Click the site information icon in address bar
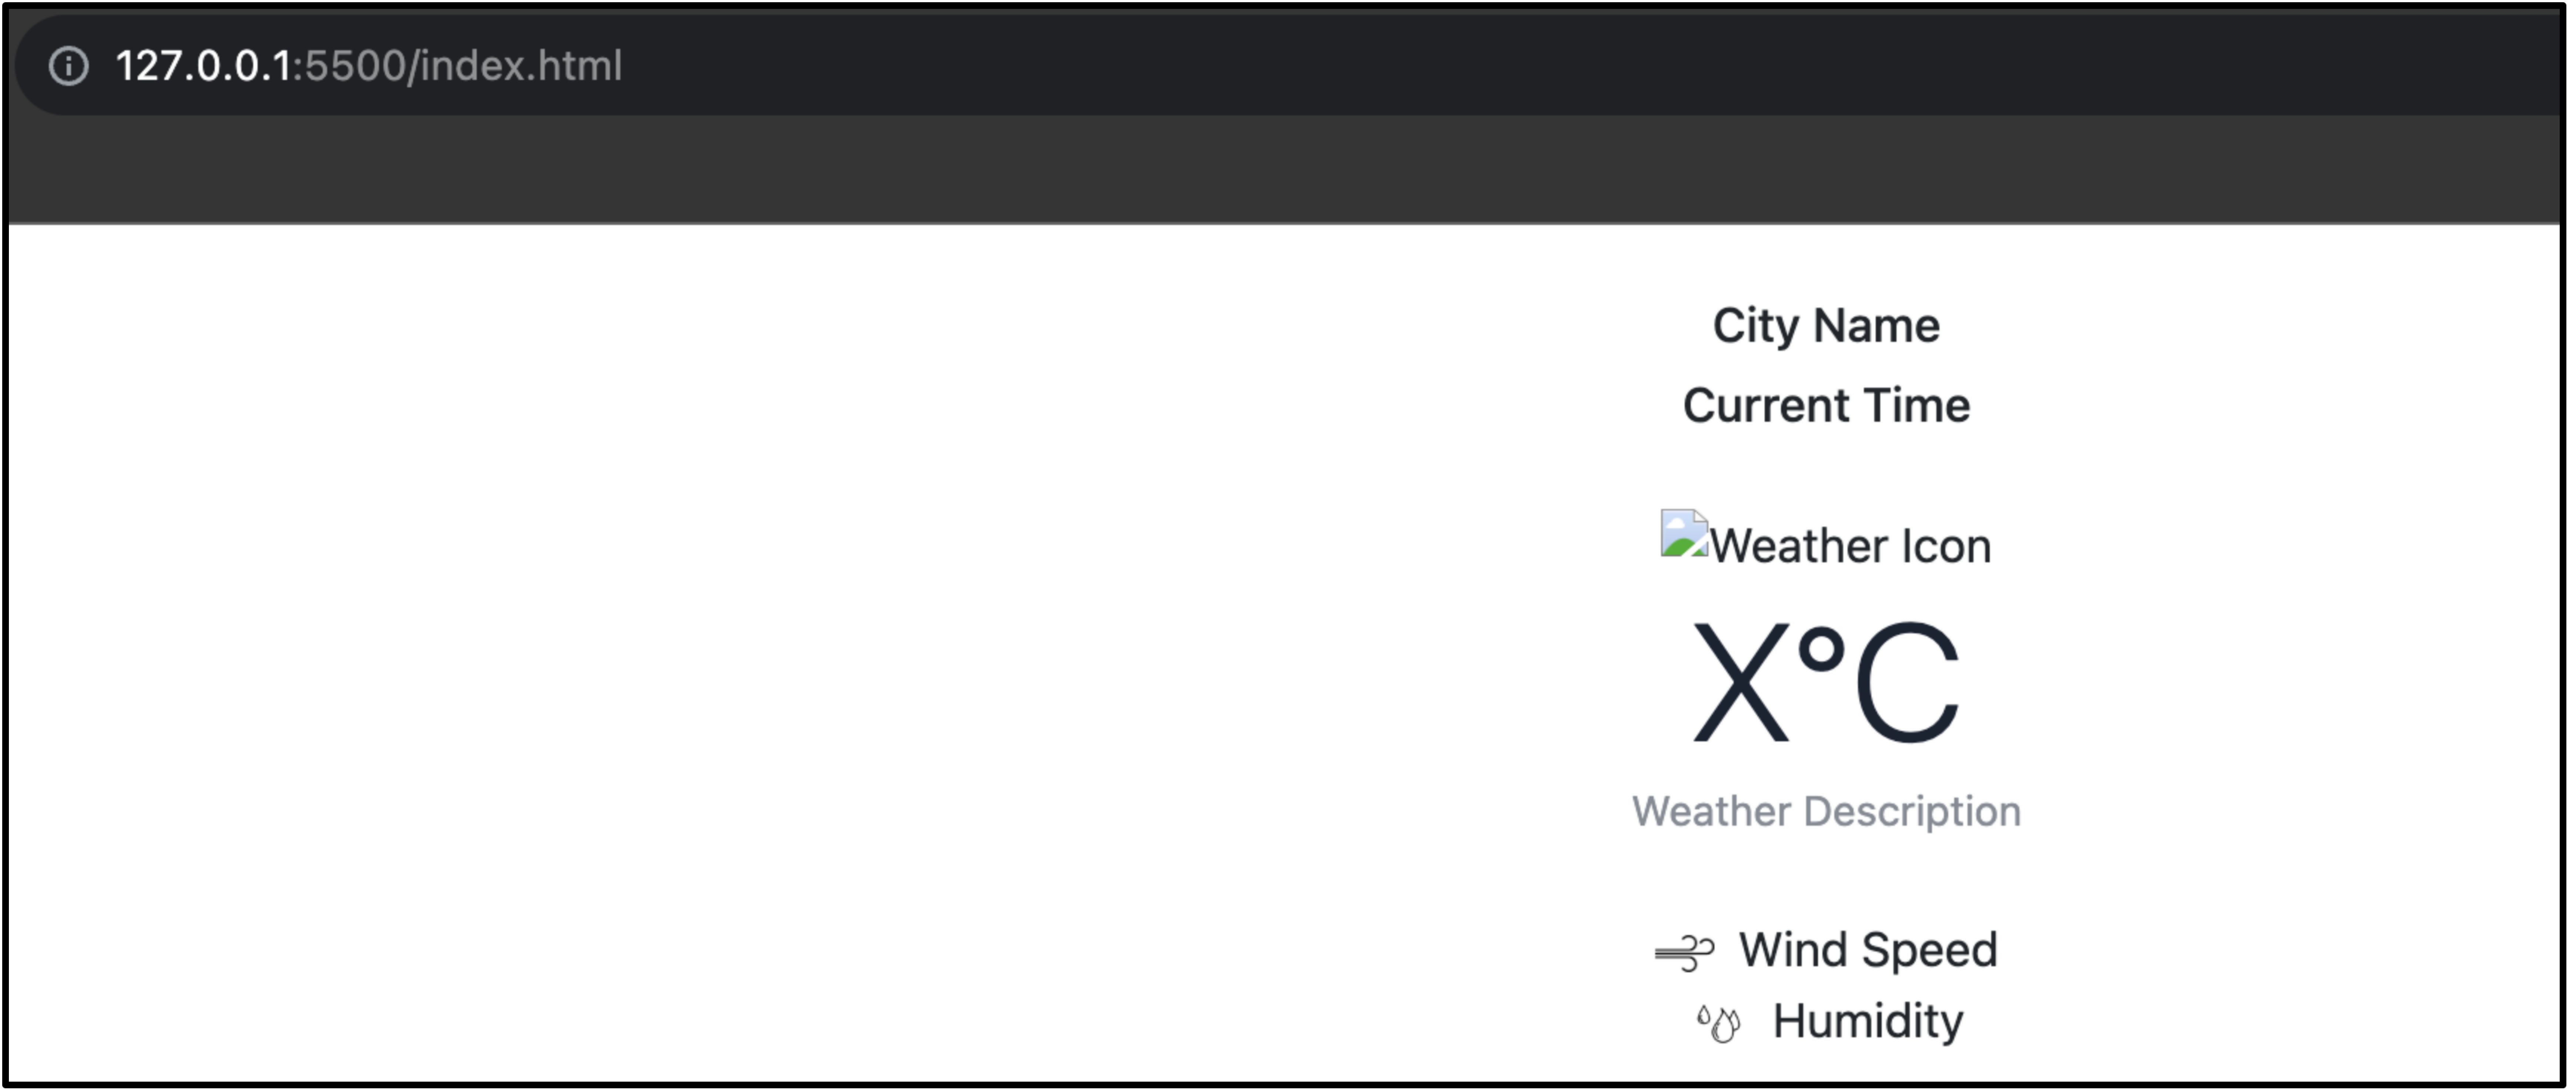The width and height of the screenshot is (2576, 1092). tap(68, 66)
